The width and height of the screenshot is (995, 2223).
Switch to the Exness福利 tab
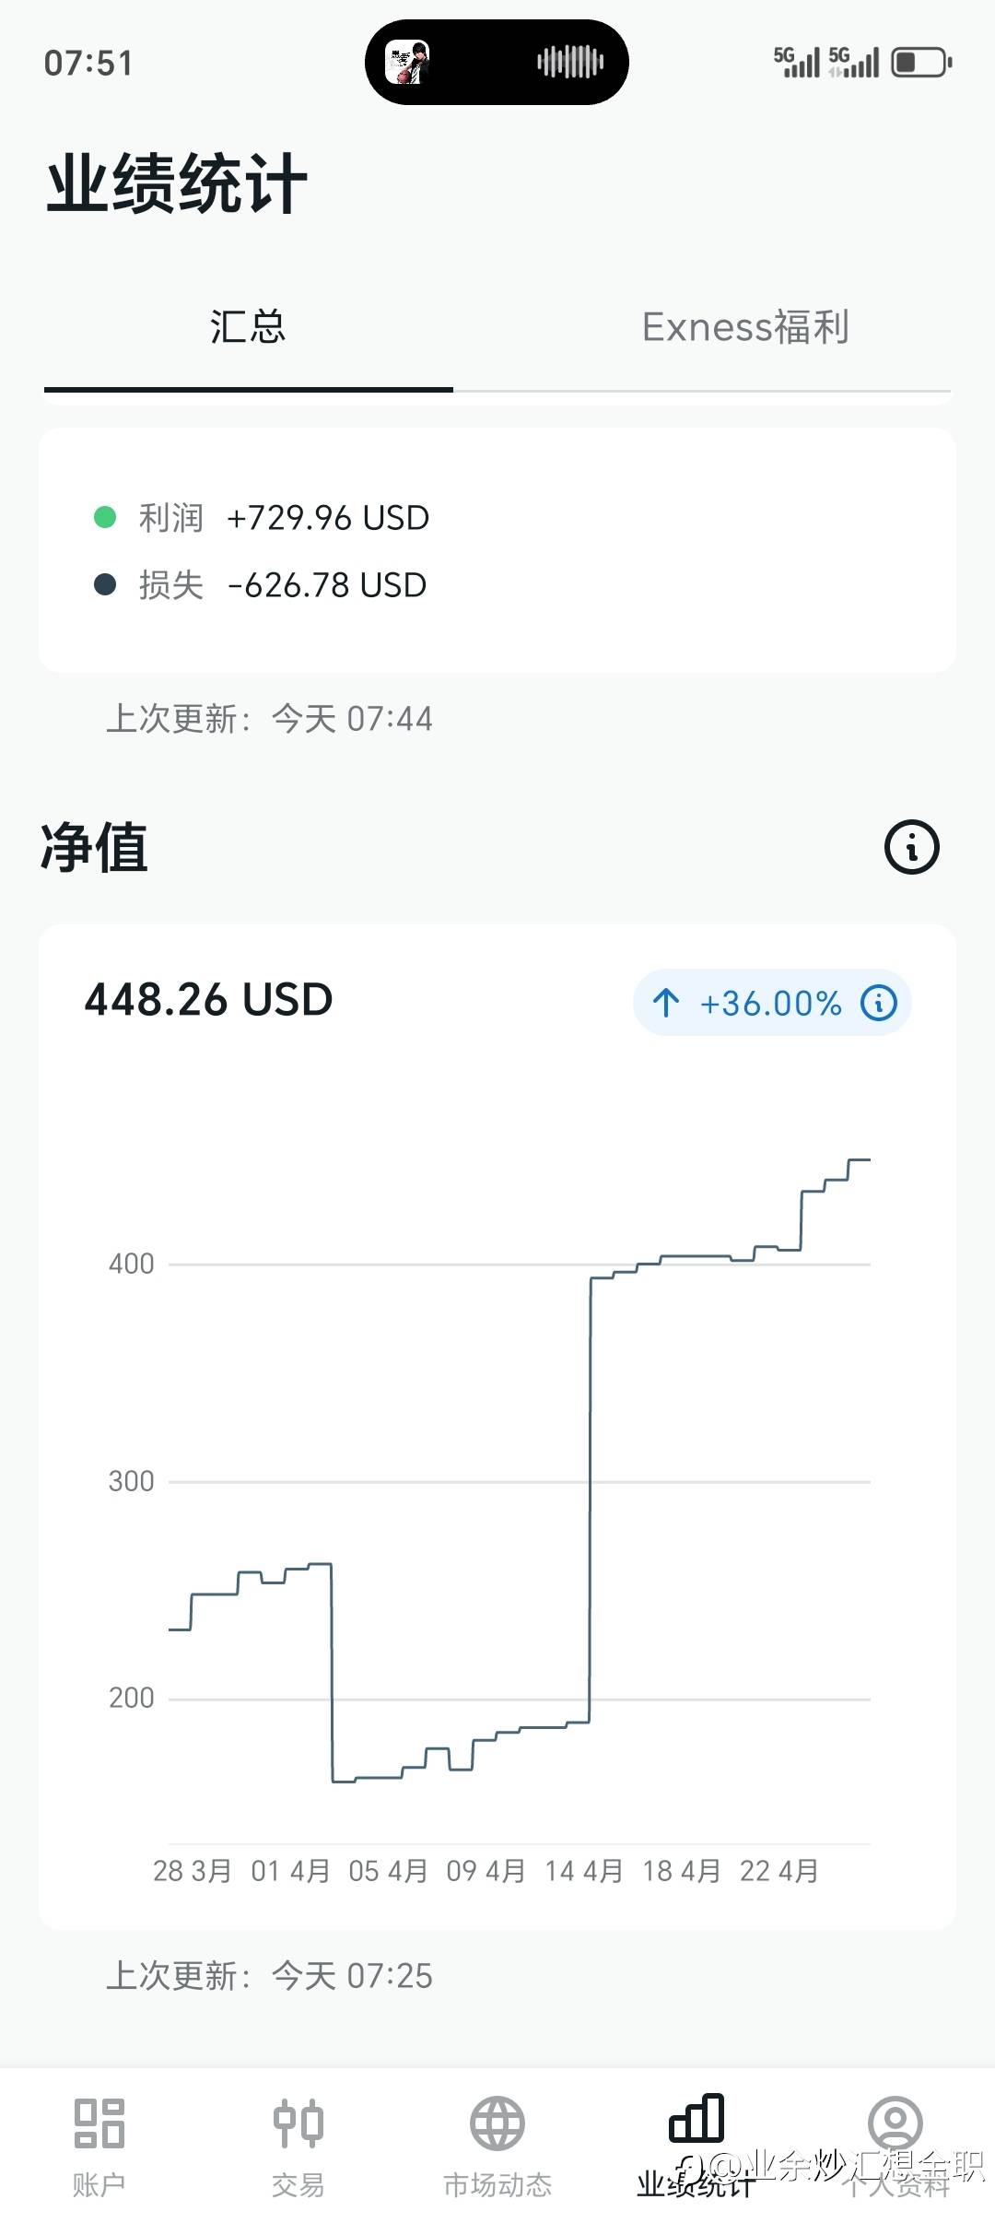745,328
